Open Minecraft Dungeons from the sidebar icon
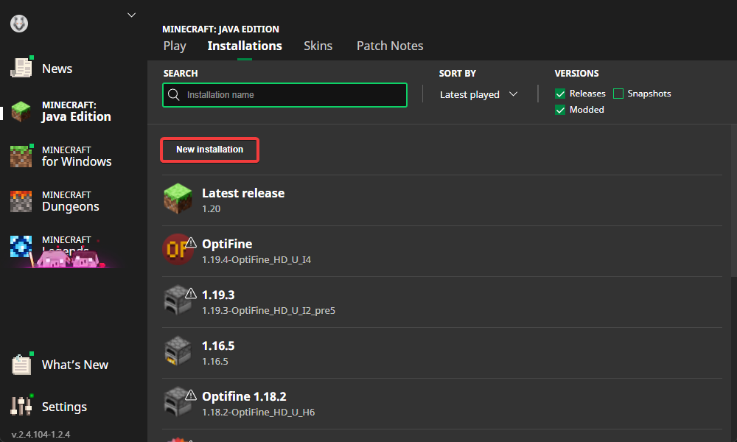Screen dimensions: 737x442 (21, 200)
